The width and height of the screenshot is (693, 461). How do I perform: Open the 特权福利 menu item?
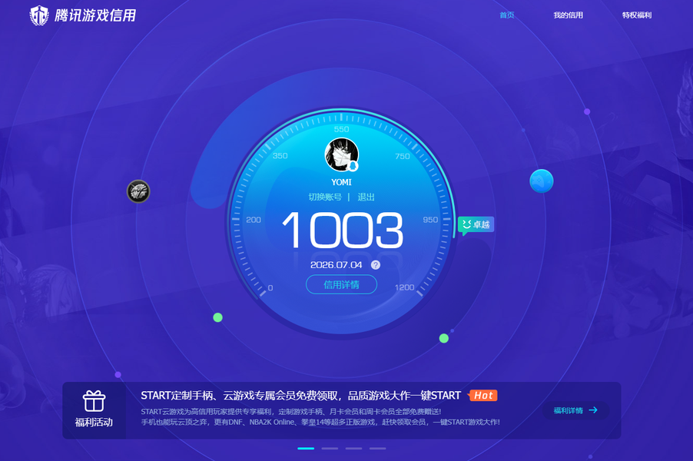[x=636, y=15]
